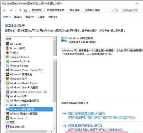Click 选择此程序的默认值(C) link
This screenshot has height=133, width=143.
point(85,126)
